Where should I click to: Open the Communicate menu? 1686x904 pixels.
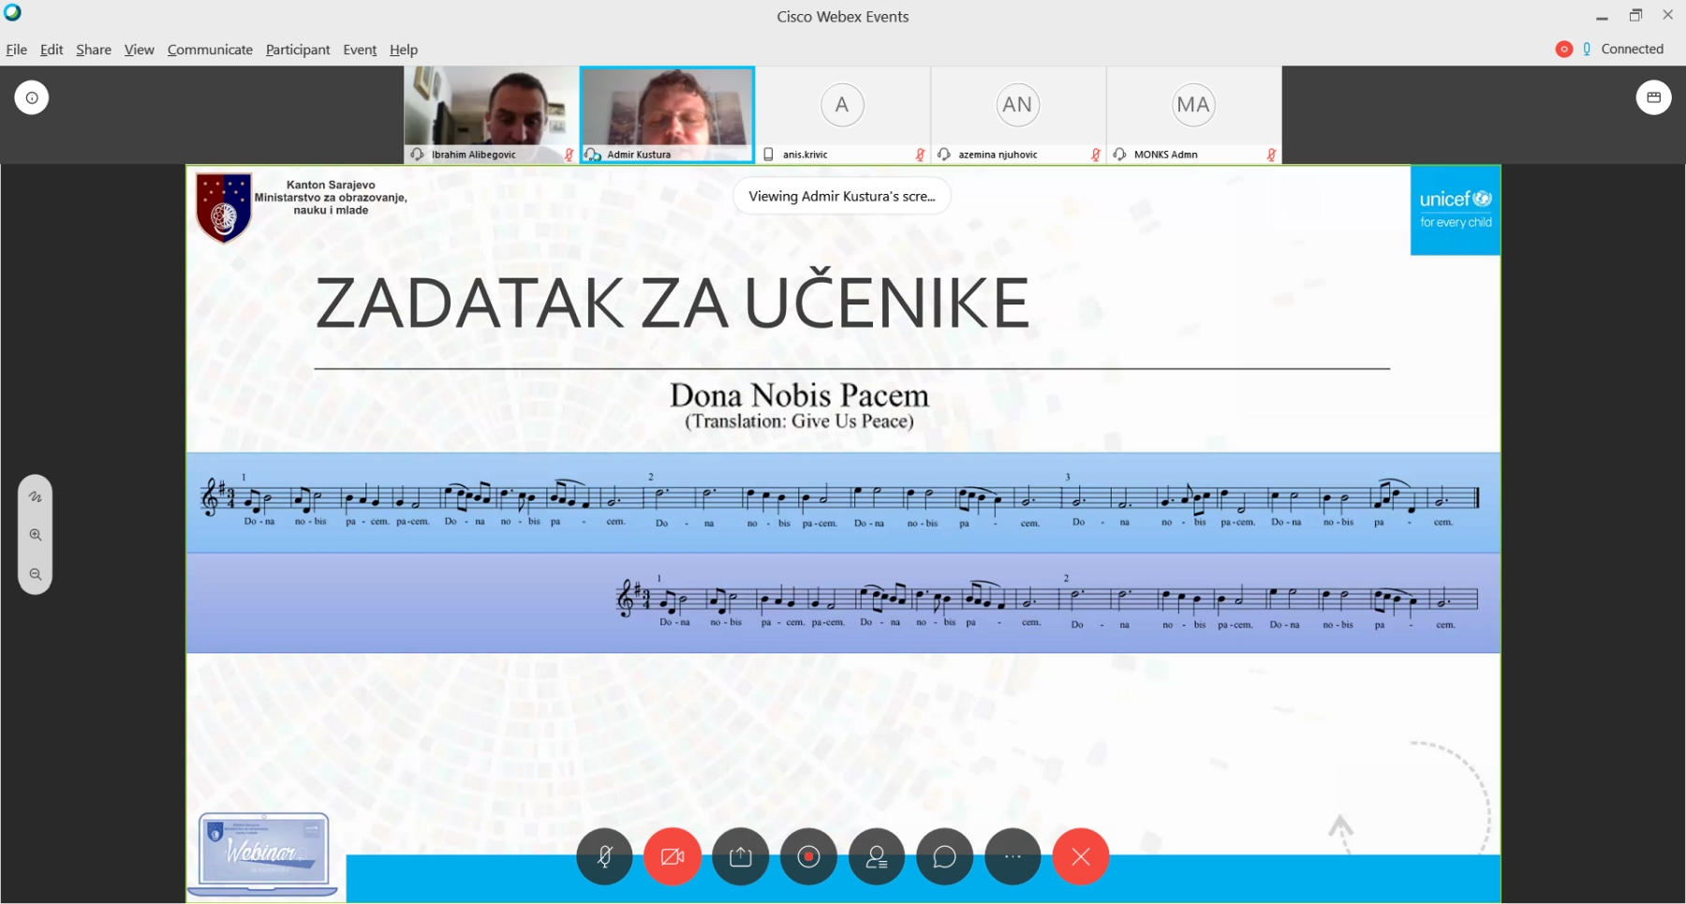(x=210, y=50)
